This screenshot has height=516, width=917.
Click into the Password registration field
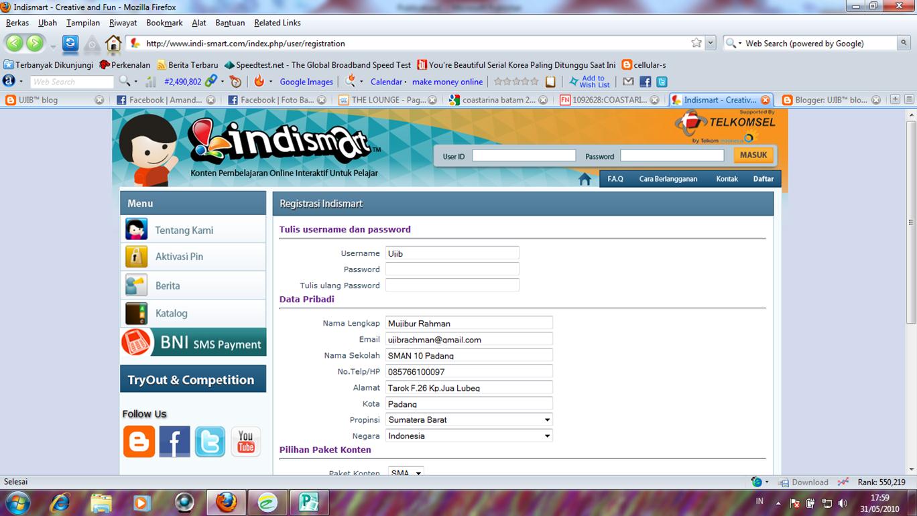point(452,269)
